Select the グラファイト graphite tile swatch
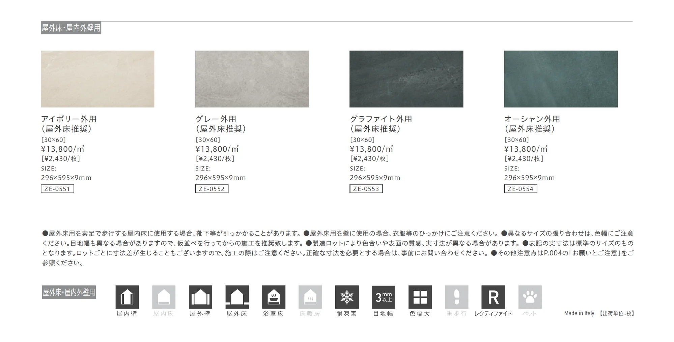674x342 pixels. coord(406,79)
